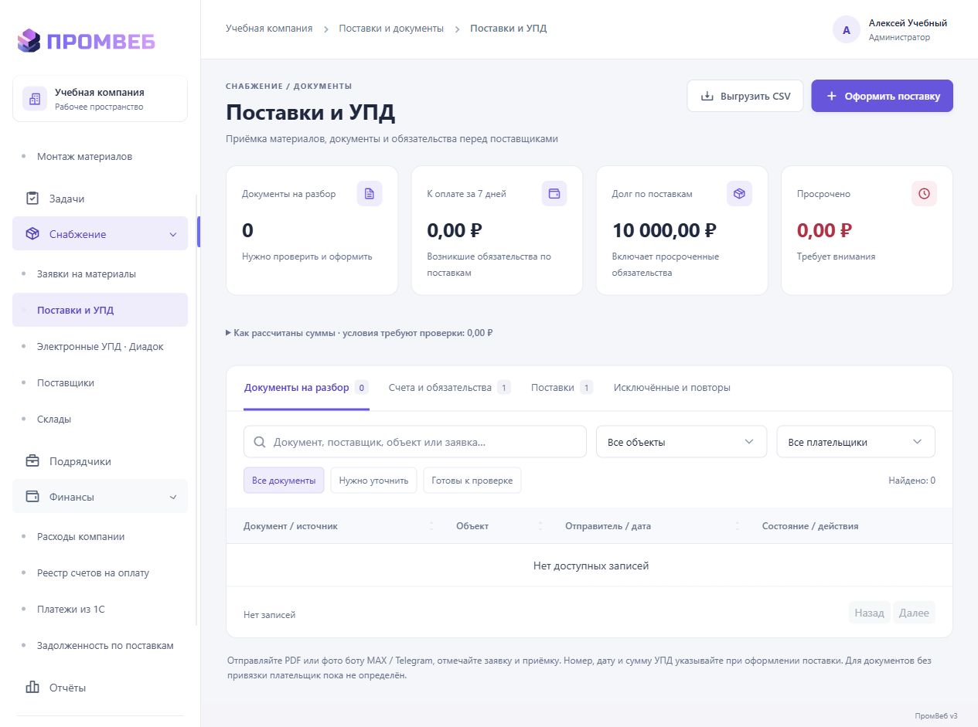This screenshot has height=727, width=978.
Task: Select the Готовы к проверке filter chip
Action: pyautogui.click(x=472, y=481)
